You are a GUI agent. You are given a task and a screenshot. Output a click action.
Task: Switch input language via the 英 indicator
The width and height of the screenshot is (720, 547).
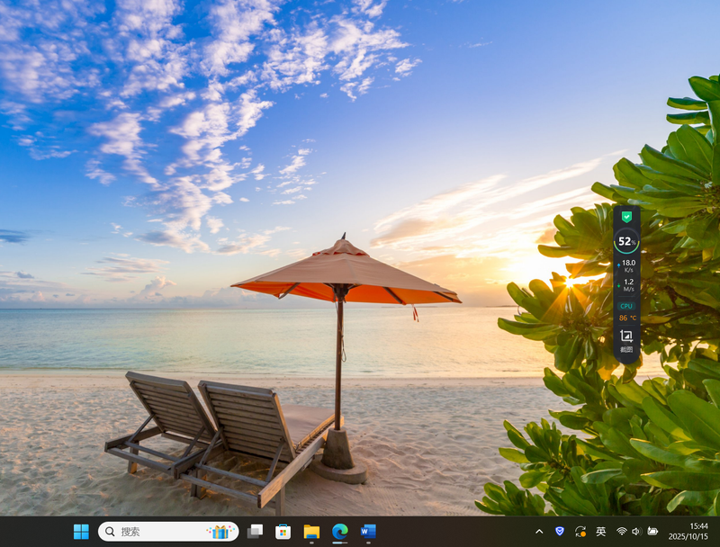click(600, 531)
